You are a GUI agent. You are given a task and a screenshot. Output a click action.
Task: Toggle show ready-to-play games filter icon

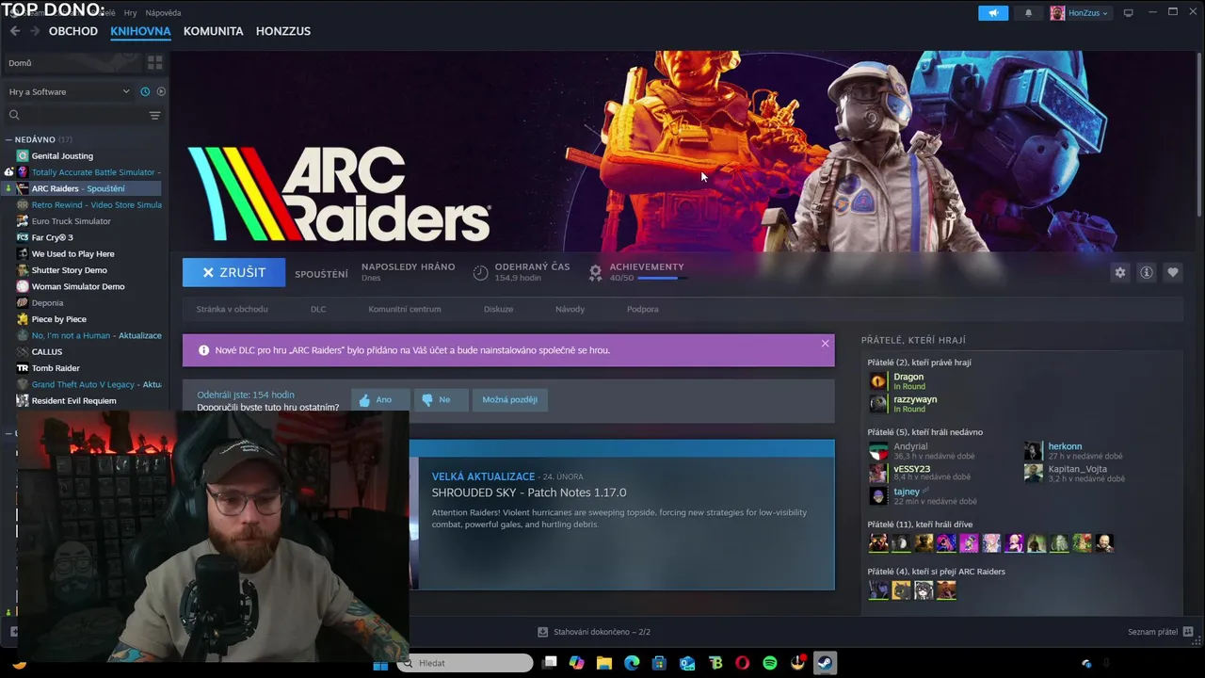[161, 91]
